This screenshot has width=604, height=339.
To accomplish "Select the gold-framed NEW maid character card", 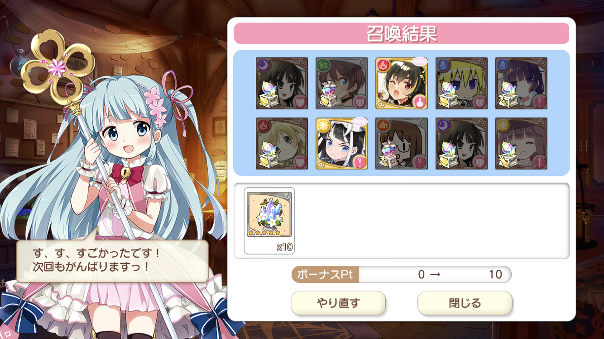I will point(341,143).
